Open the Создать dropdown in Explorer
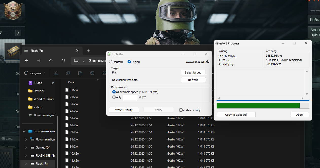Screen dimensions: 320x168 pos(34,73)
